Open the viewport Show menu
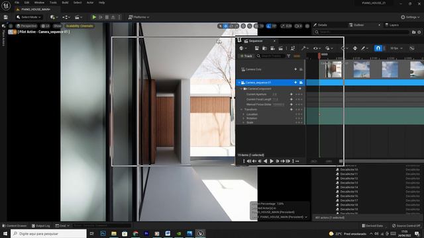 tap(58, 26)
